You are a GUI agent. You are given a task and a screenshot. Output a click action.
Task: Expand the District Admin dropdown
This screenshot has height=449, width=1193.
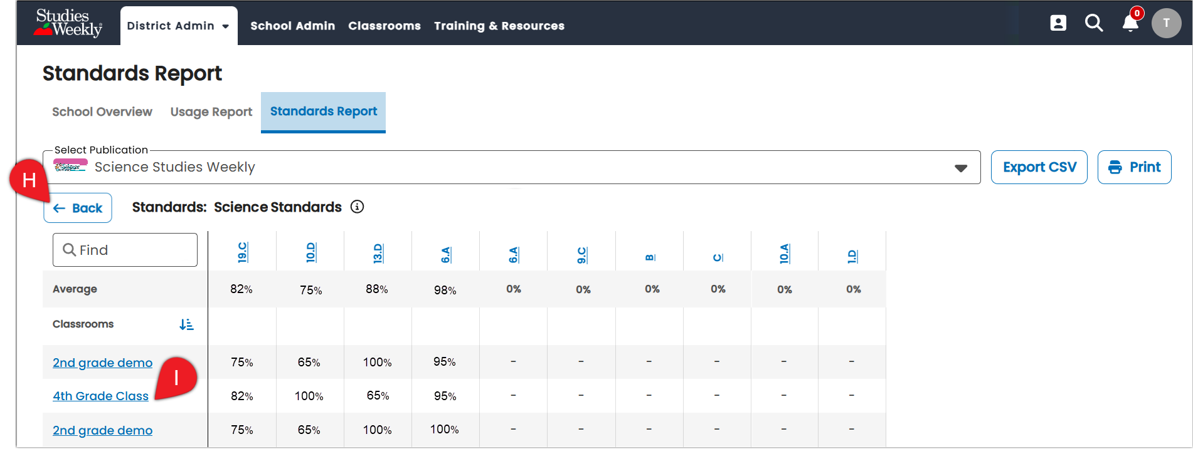[x=178, y=26]
